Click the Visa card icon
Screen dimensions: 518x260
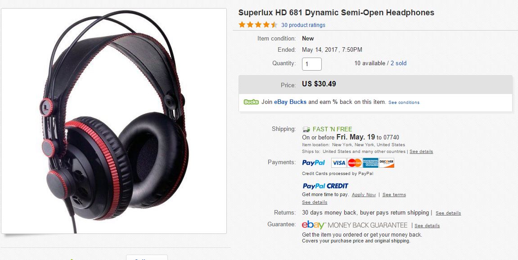tap(338, 163)
